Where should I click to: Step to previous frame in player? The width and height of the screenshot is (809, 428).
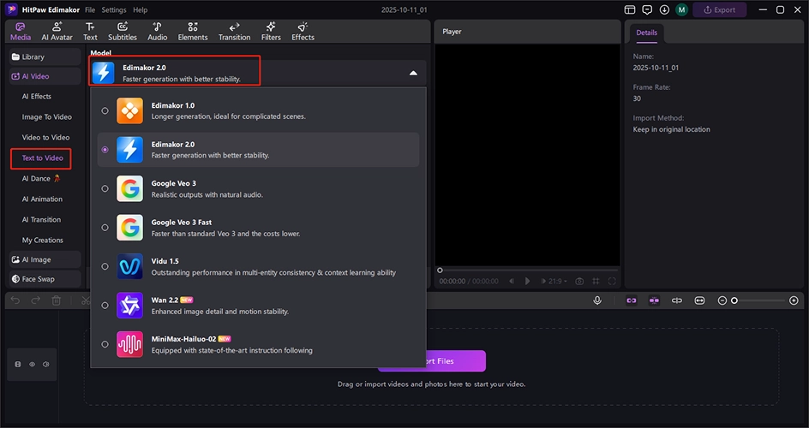tap(512, 282)
